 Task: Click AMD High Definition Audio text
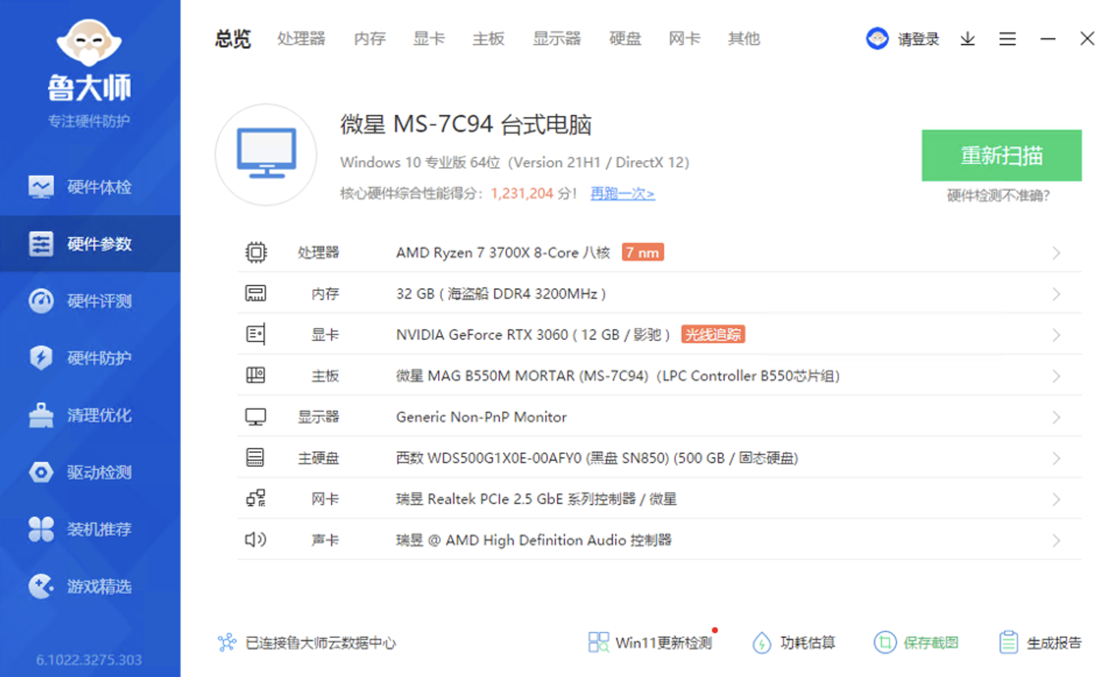[535, 540]
